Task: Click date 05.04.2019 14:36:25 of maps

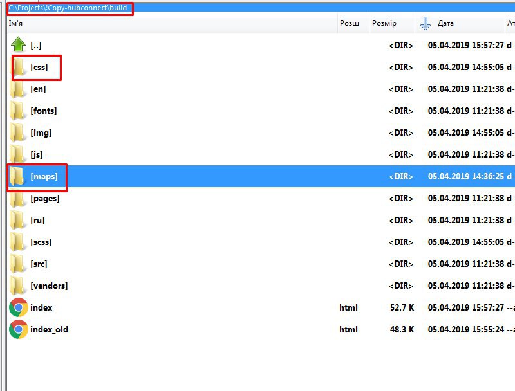Action: click(465, 176)
